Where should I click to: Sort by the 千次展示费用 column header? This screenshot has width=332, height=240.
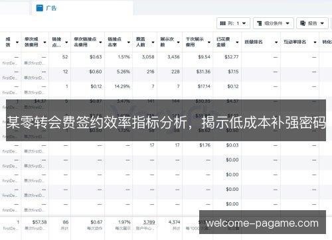coord(195,42)
